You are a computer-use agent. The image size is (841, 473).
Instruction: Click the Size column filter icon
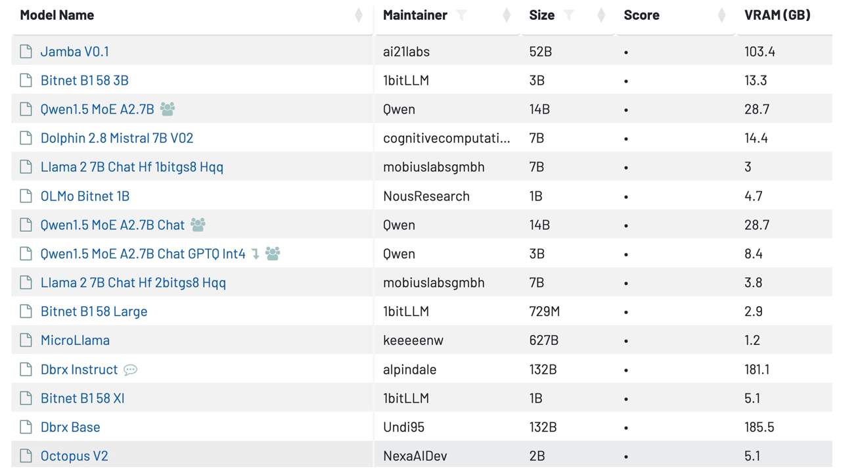pyautogui.click(x=569, y=15)
